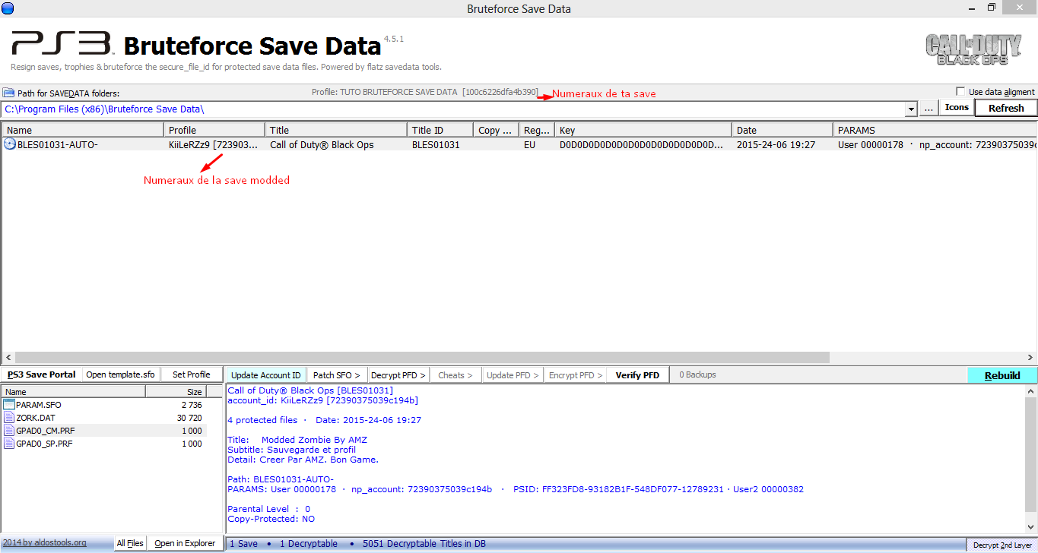Open the Cheats > menu
Viewport: 1038px width, 553px height.
(456, 375)
